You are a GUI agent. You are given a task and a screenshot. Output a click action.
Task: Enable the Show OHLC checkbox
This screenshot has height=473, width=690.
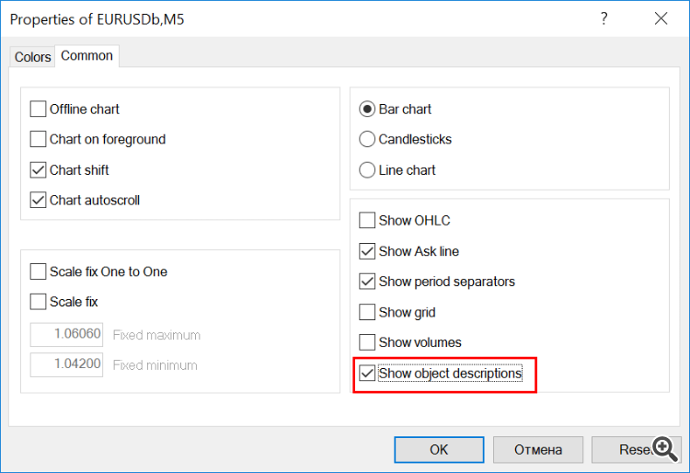(368, 221)
